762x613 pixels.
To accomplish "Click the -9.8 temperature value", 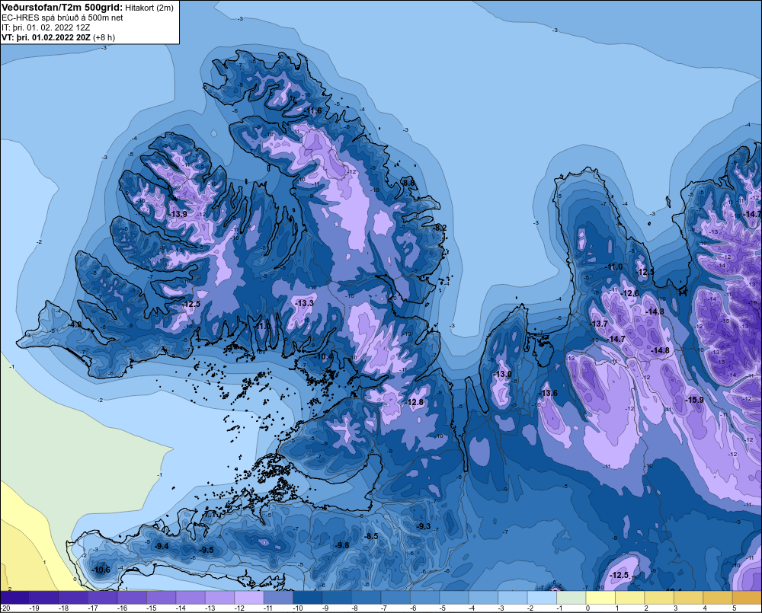I will (x=341, y=545).
